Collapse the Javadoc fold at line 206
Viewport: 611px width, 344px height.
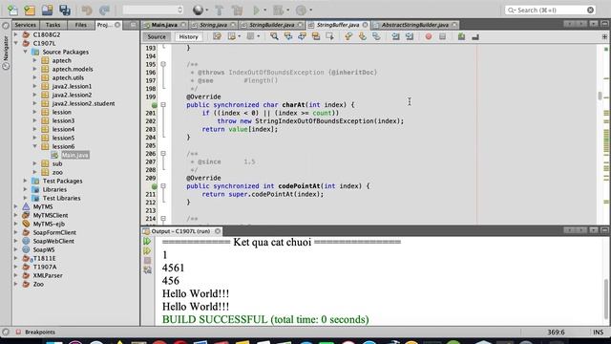(x=163, y=153)
